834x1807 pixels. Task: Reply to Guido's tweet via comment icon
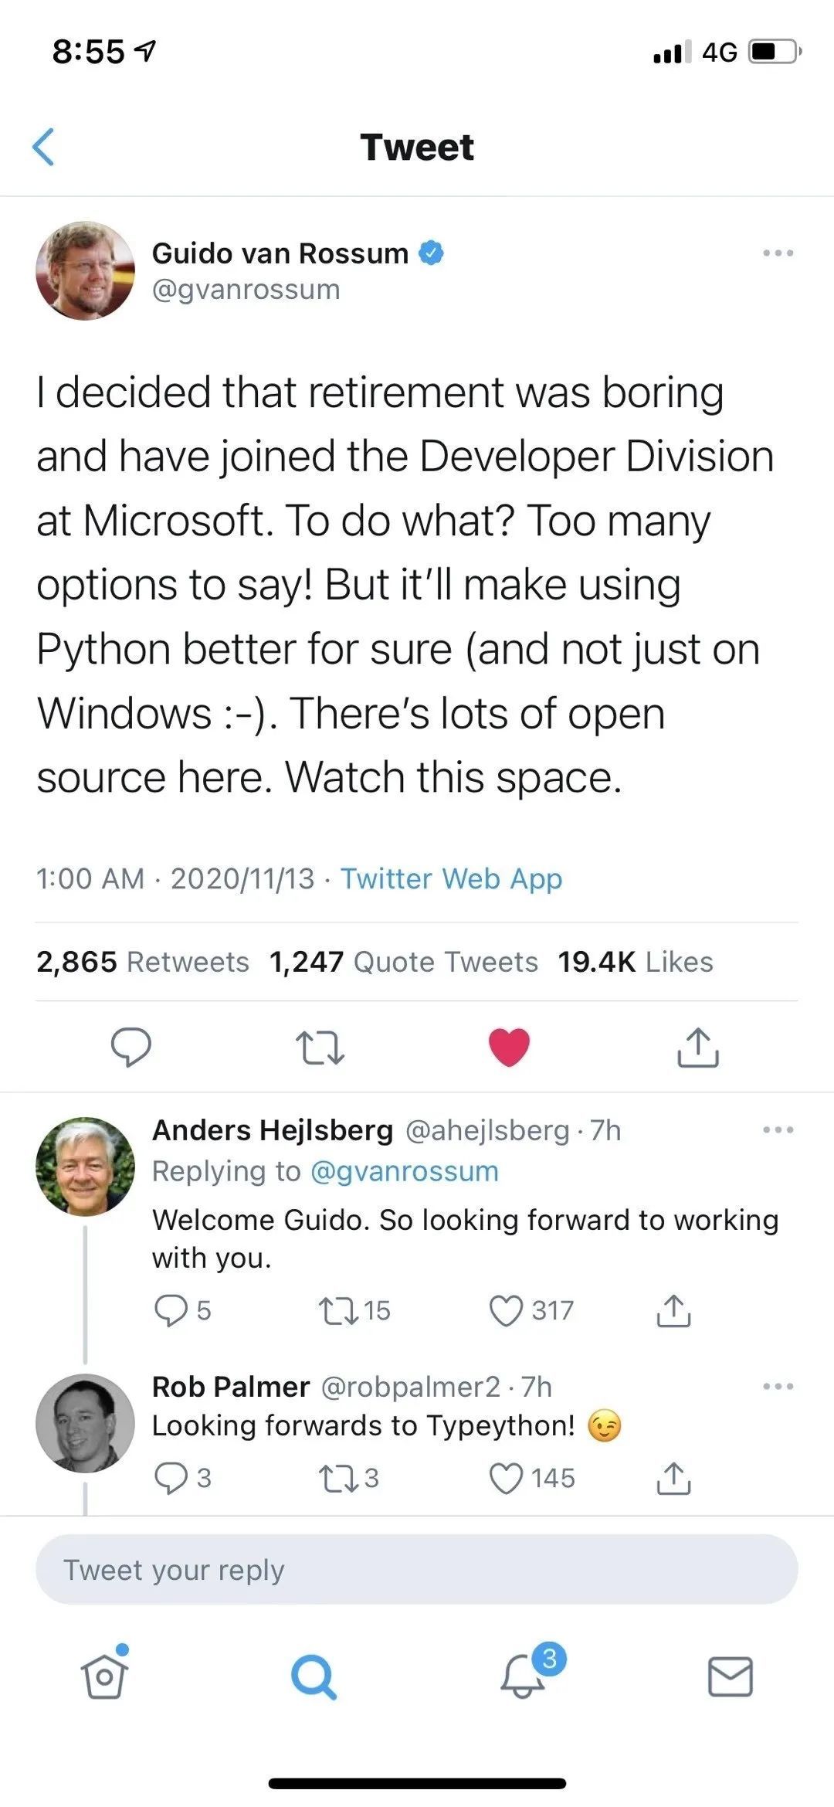pos(131,1047)
